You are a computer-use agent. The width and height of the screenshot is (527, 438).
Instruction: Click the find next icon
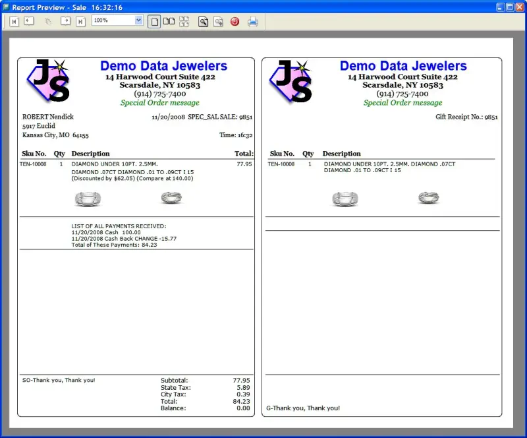[219, 22]
